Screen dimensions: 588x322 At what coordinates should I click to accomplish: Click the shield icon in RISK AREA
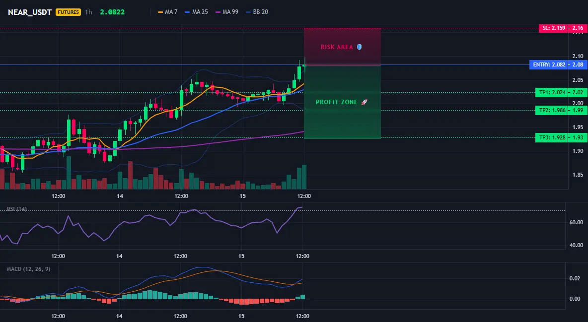pyautogui.click(x=359, y=47)
